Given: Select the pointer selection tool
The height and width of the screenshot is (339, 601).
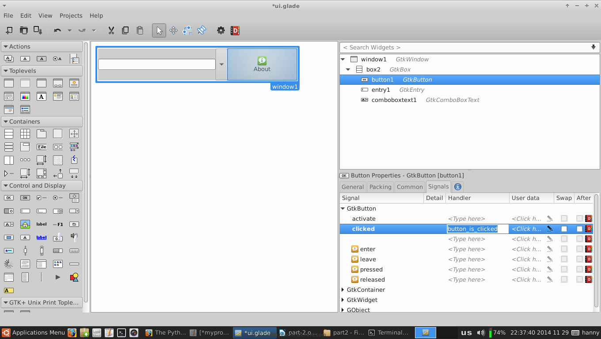Looking at the screenshot, I should [x=159, y=30].
